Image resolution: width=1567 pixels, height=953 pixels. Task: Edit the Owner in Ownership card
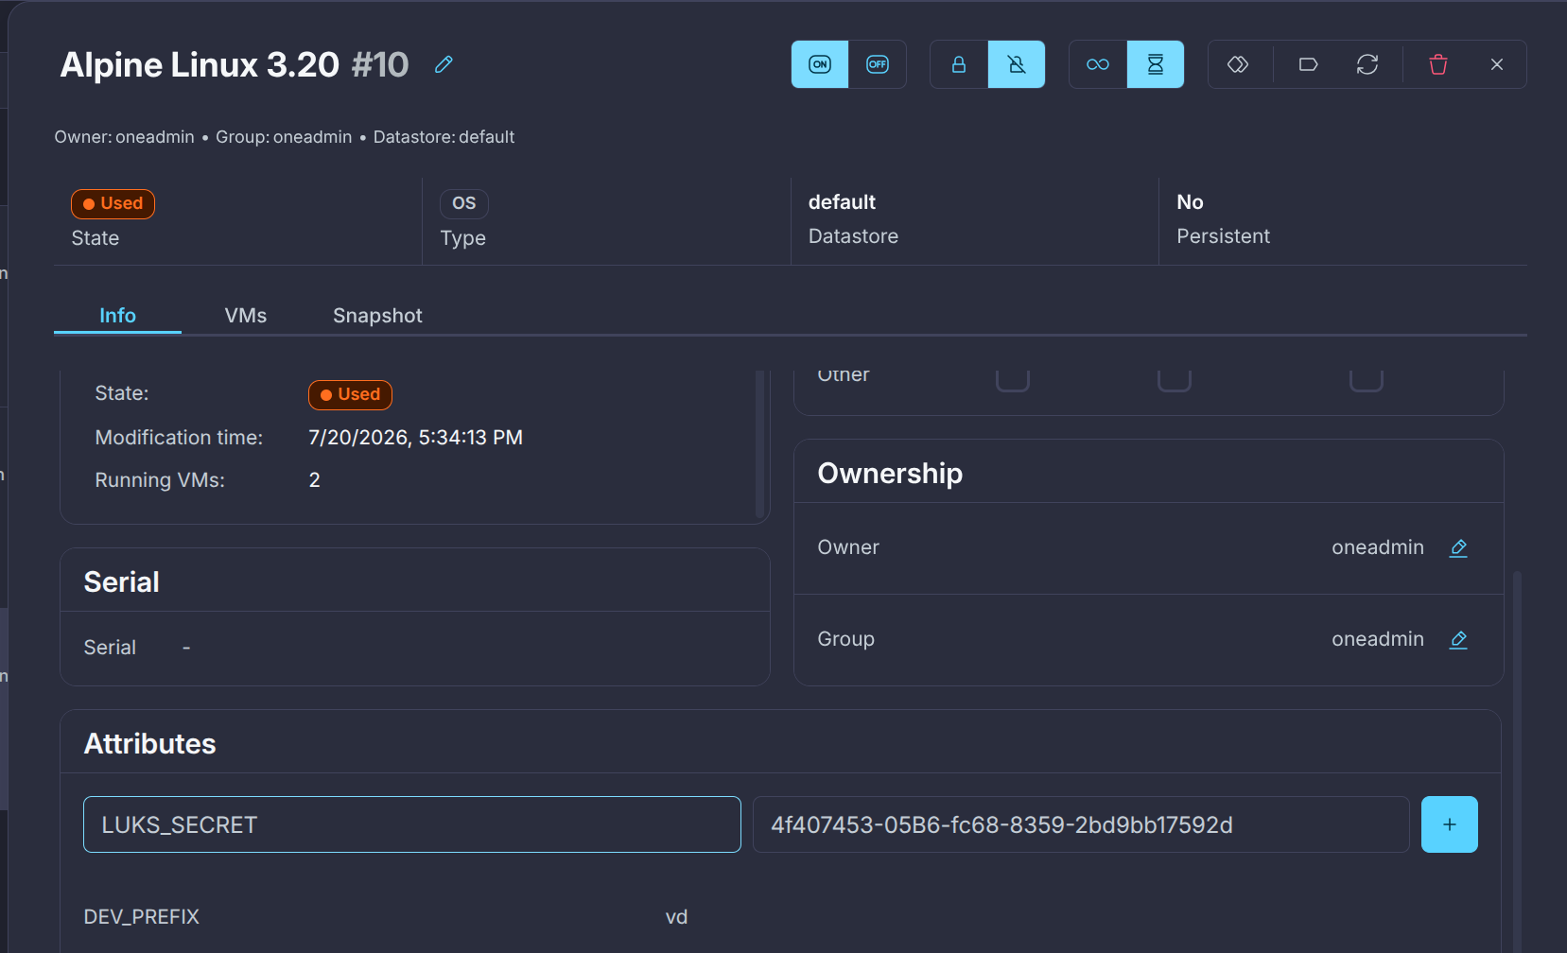[x=1458, y=548]
